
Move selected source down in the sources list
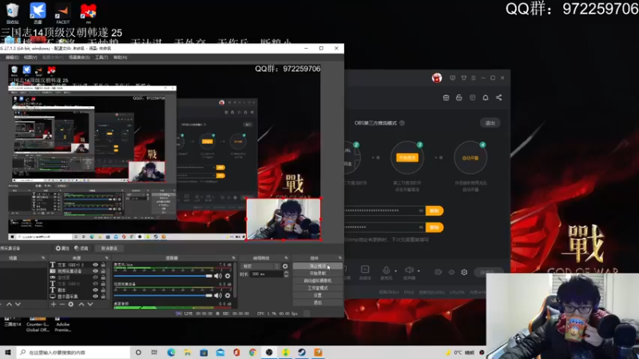pos(90,304)
